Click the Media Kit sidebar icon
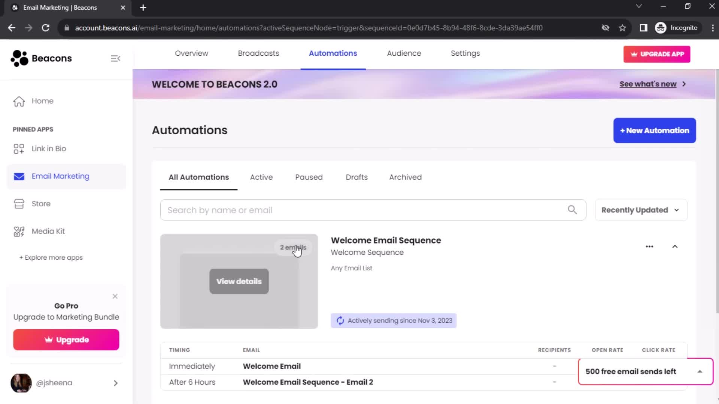This screenshot has width=719, height=404. pyautogui.click(x=18, y=231)
